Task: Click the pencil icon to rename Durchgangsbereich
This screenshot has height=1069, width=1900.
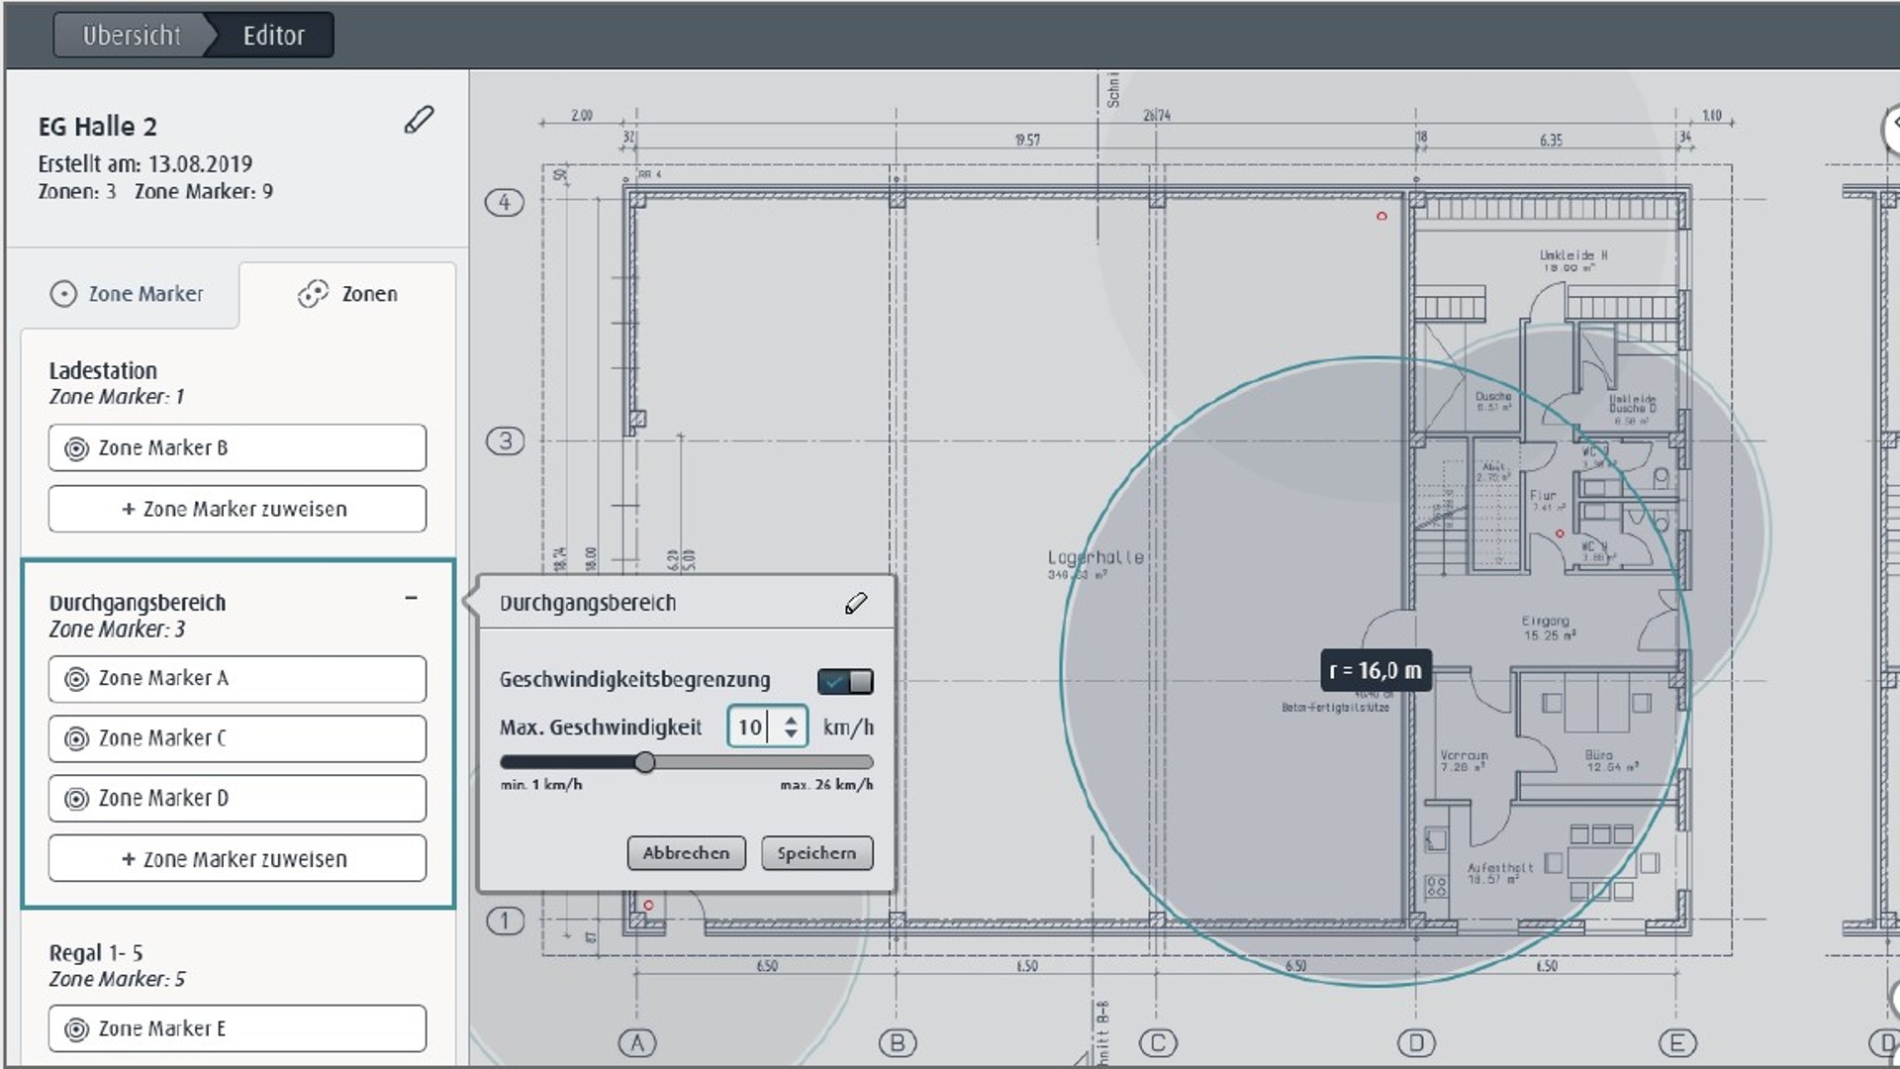Action: [857, 601]
